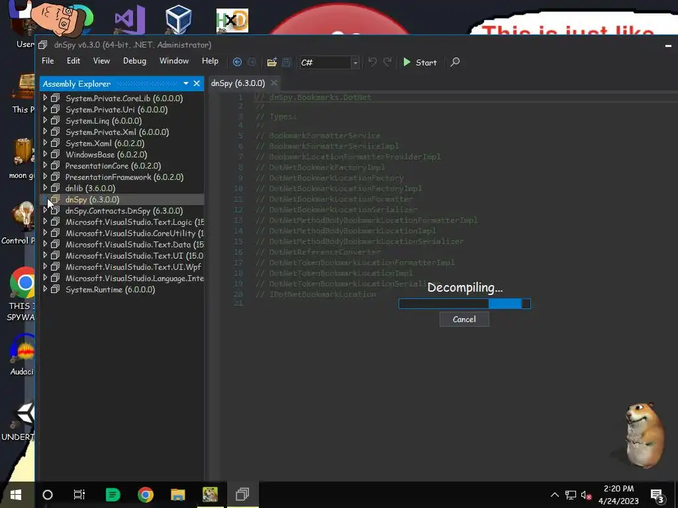Click assembly icon beside PresentationCore

(56, 165)
